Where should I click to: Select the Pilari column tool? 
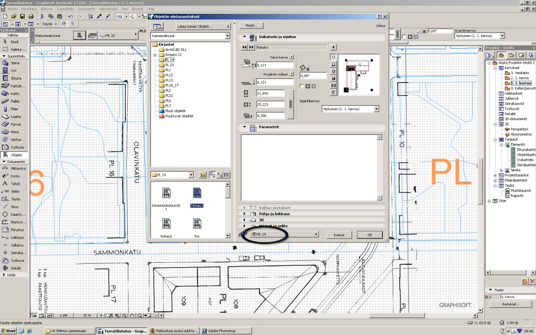point(14,109)
